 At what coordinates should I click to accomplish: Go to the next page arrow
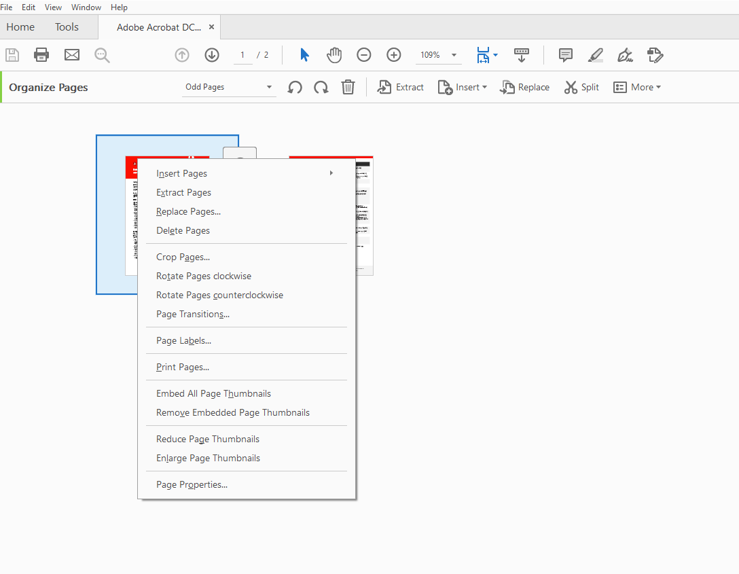point(212,55)
